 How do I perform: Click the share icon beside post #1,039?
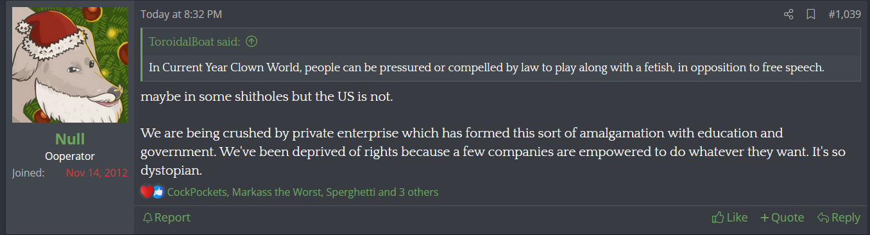pyautogui.click(x=789, y=14)
